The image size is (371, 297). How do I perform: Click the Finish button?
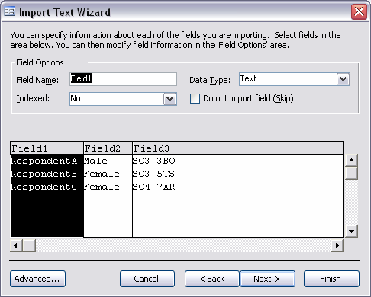331,279
